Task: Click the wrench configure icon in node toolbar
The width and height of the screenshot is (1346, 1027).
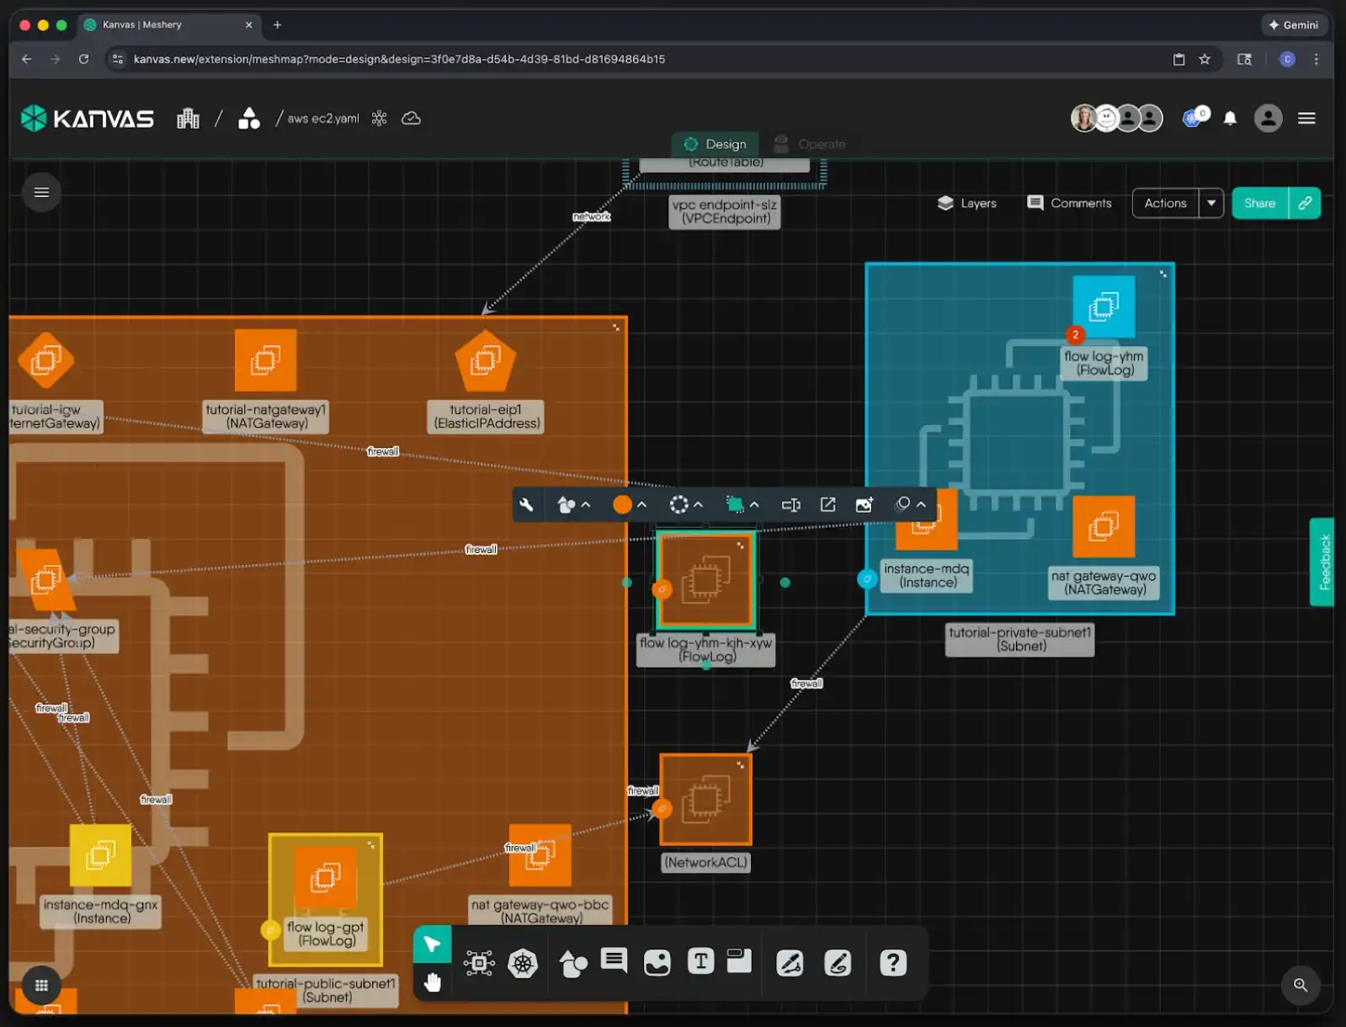Action: pos(526,505)
